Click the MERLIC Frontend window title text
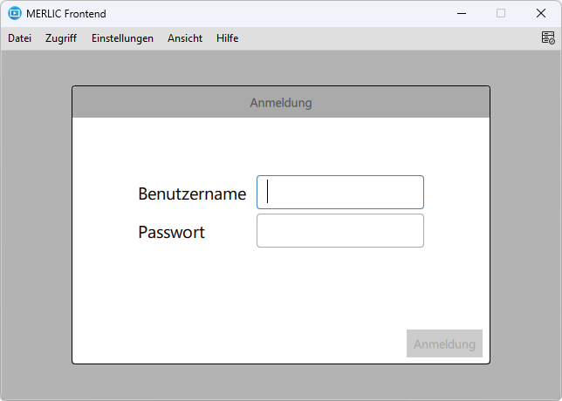This screenshot has width=562, height=401. (x=66, y=14)
